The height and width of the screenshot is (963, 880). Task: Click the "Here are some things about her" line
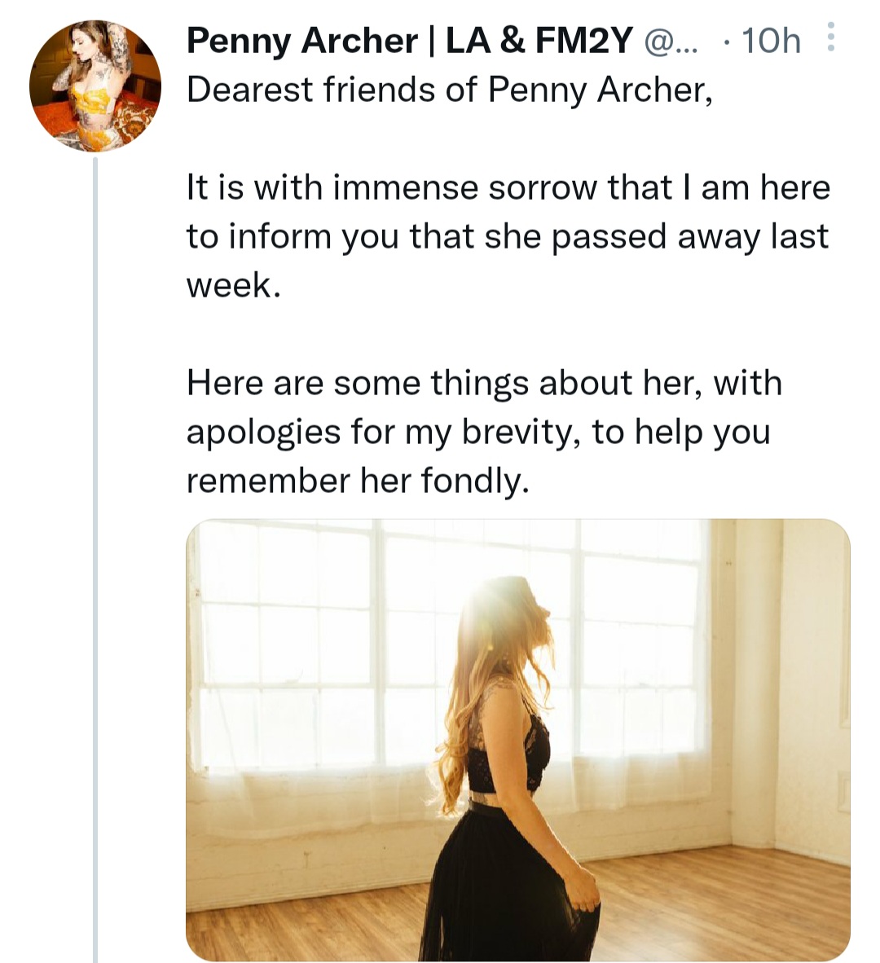[x=484, y=383]
